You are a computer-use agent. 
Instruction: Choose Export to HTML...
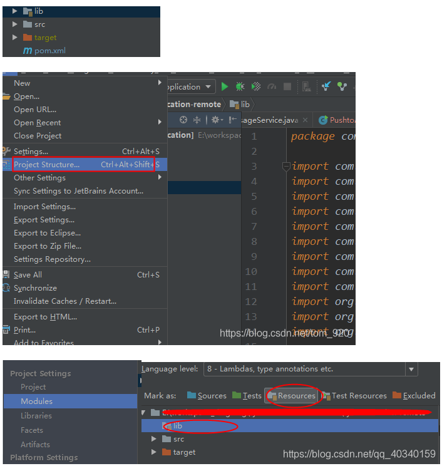[x=85, y=317]
